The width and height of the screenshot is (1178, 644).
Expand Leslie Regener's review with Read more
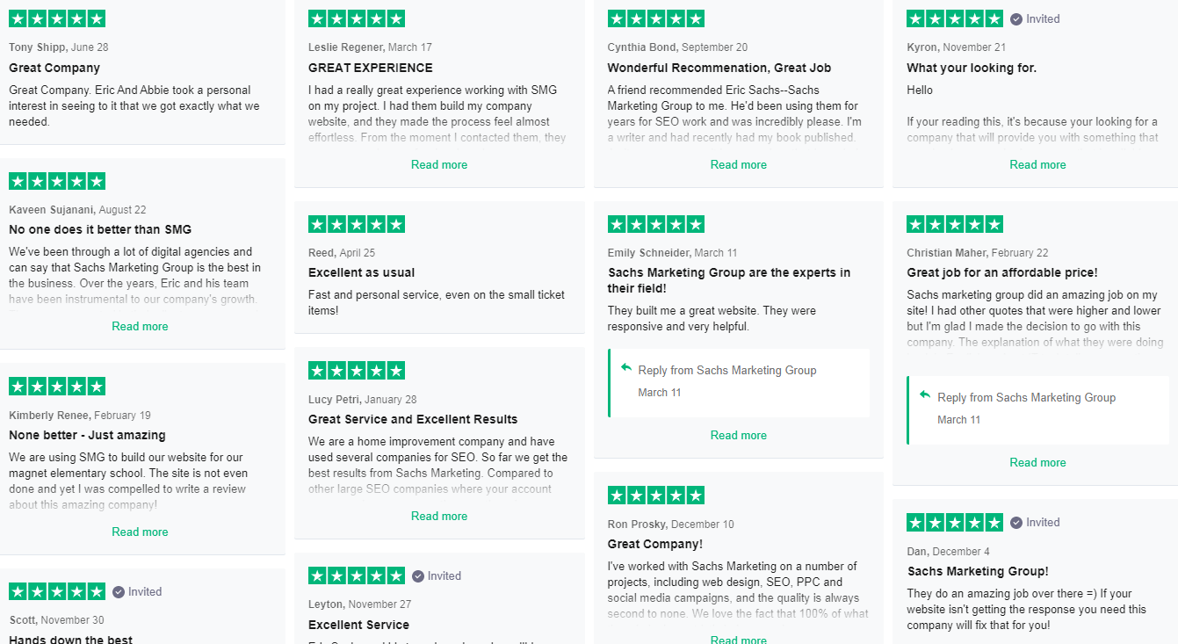click(439, 164)
